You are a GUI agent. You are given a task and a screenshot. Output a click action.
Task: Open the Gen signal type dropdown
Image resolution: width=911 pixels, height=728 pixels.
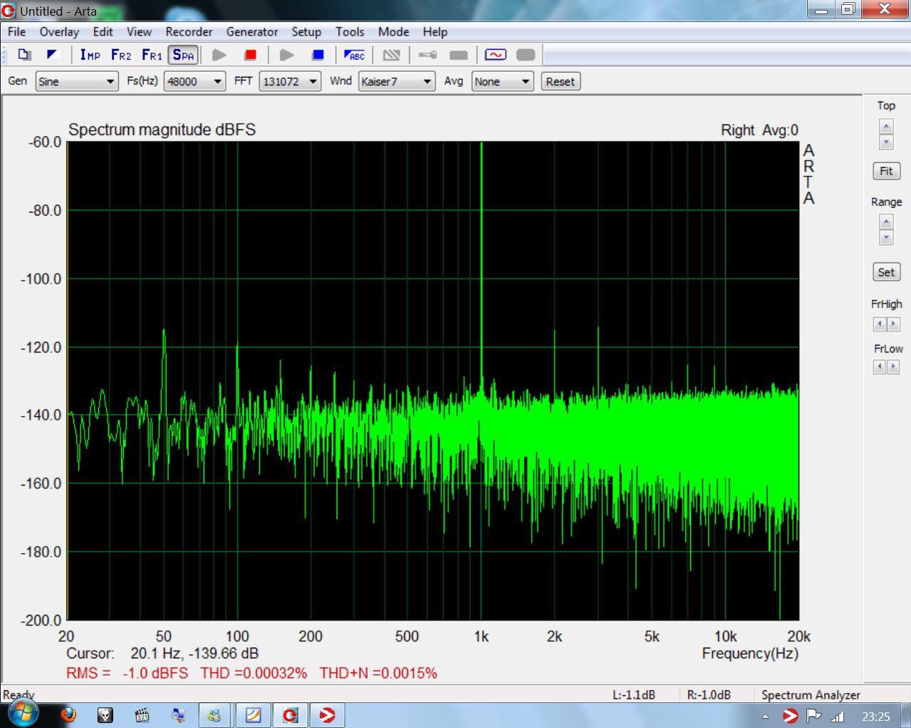click(x=77, y=81)
